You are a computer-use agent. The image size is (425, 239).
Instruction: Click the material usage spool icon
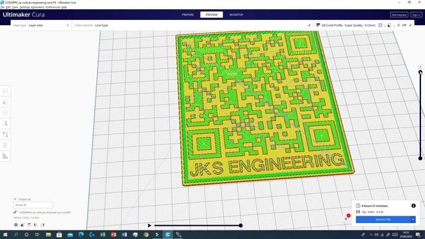(x=358, y=212)
